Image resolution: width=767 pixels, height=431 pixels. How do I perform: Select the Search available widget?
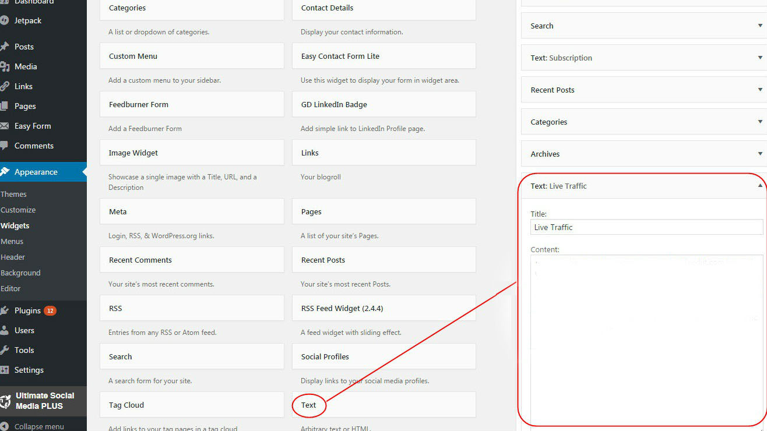pos(192,356)
